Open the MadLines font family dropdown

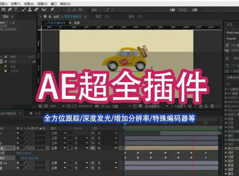click(x=232, y=32)
